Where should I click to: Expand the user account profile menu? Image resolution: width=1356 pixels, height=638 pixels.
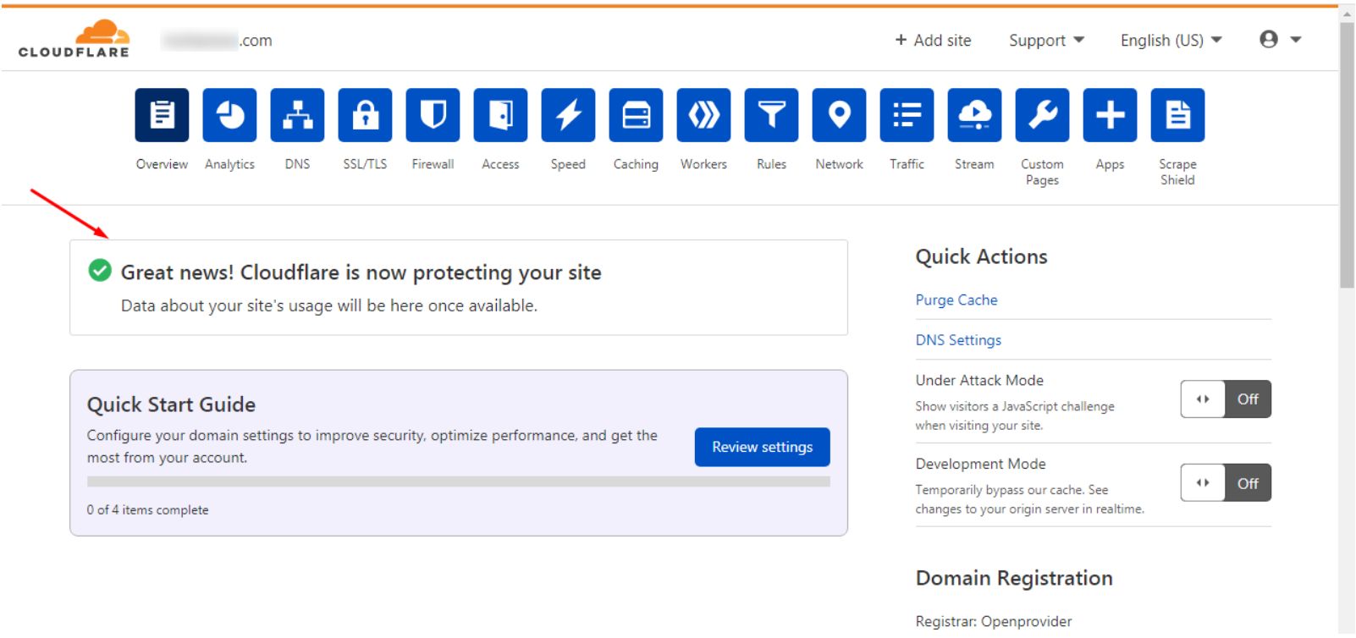point(1279,40)
